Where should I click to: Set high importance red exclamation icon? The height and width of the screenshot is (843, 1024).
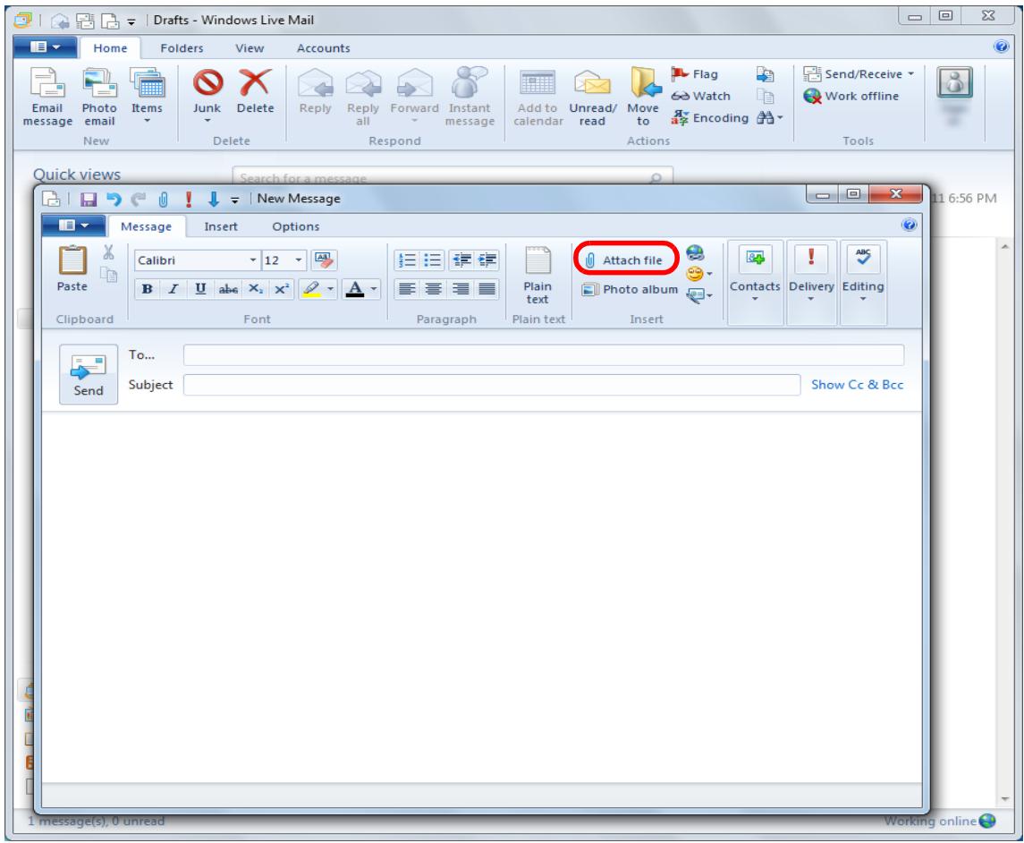[188, 199]
